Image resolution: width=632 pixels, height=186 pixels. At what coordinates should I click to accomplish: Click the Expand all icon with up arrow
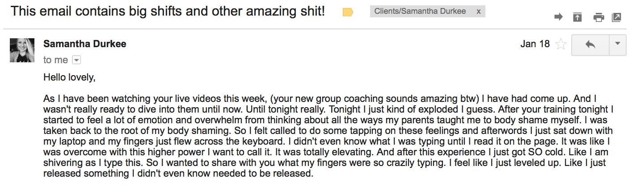coord(577,17)
